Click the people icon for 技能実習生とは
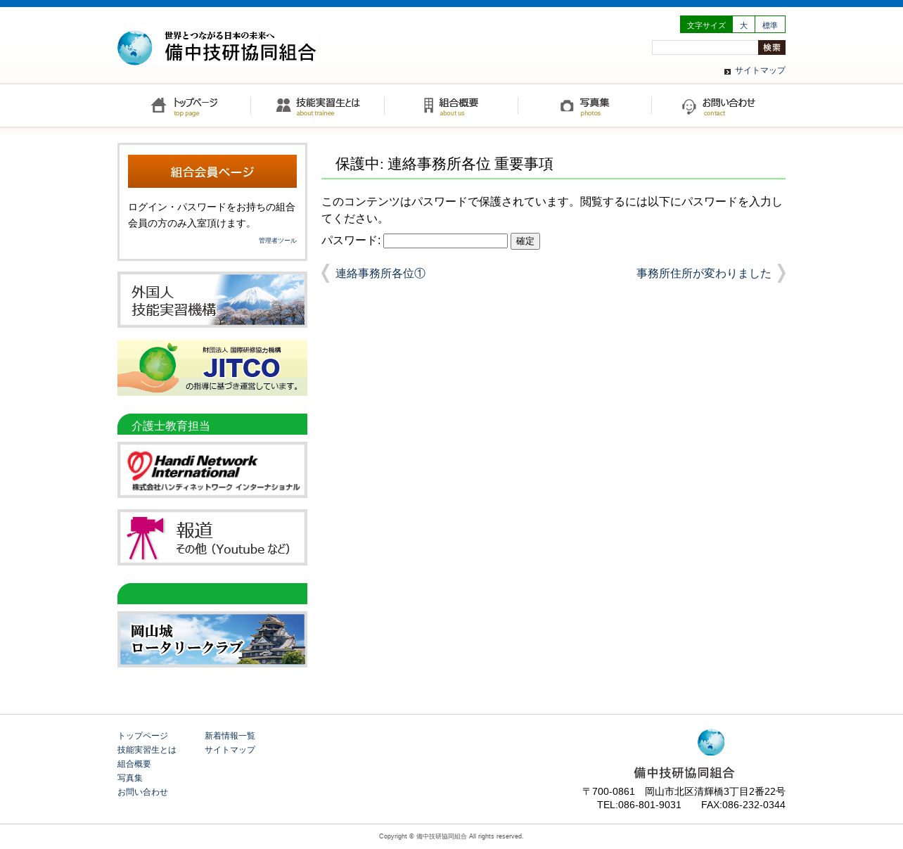The height and width of the screenshot is (849, 903). pyautogui.click(x=283, y=105)
